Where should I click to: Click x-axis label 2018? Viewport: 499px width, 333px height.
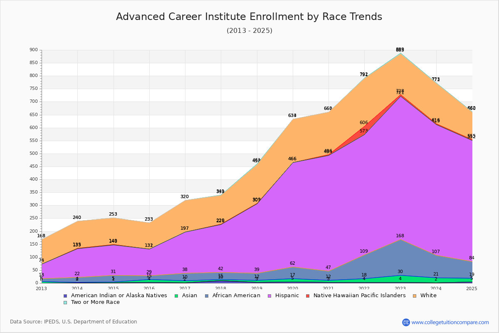pyautogui.click(x=221, y=288)
